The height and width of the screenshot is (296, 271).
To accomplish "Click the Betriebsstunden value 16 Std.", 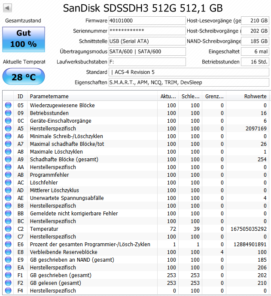I will pyautogui.click(x=255, y=62).
